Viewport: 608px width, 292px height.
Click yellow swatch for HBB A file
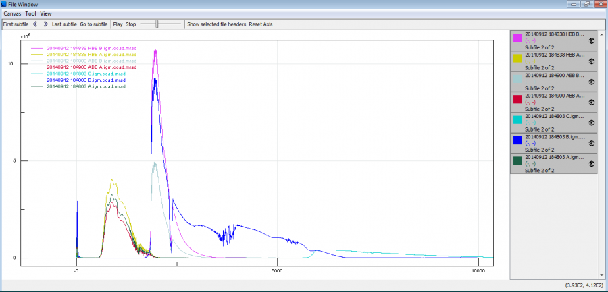517,58
